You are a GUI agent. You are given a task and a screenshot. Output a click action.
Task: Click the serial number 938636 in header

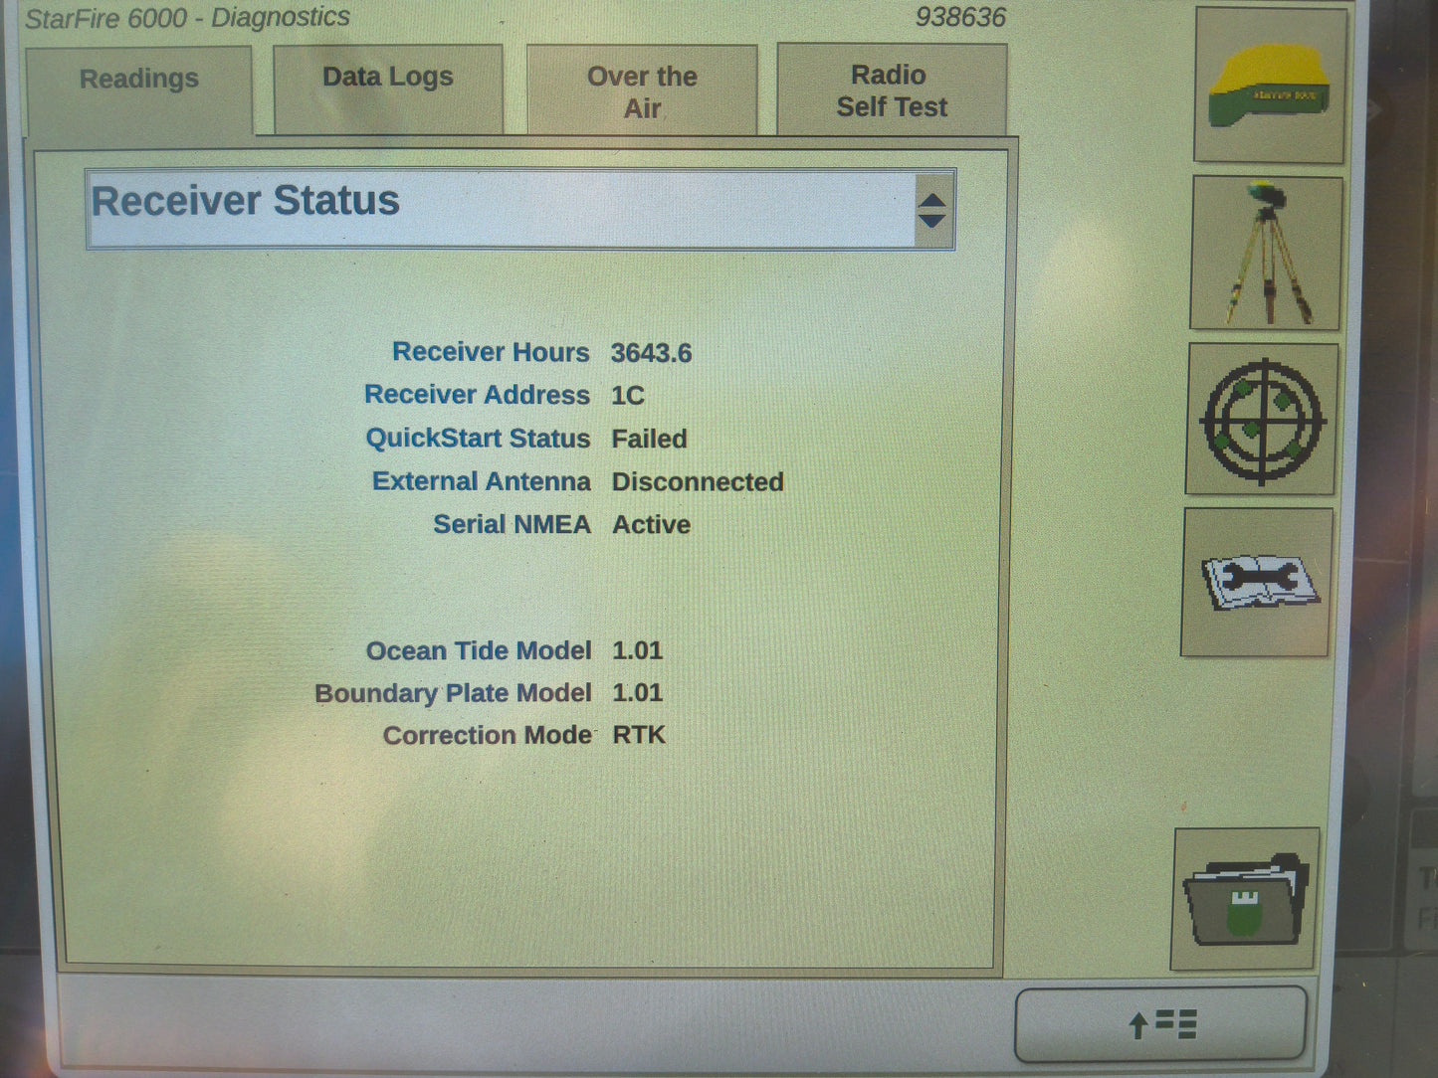961,16
